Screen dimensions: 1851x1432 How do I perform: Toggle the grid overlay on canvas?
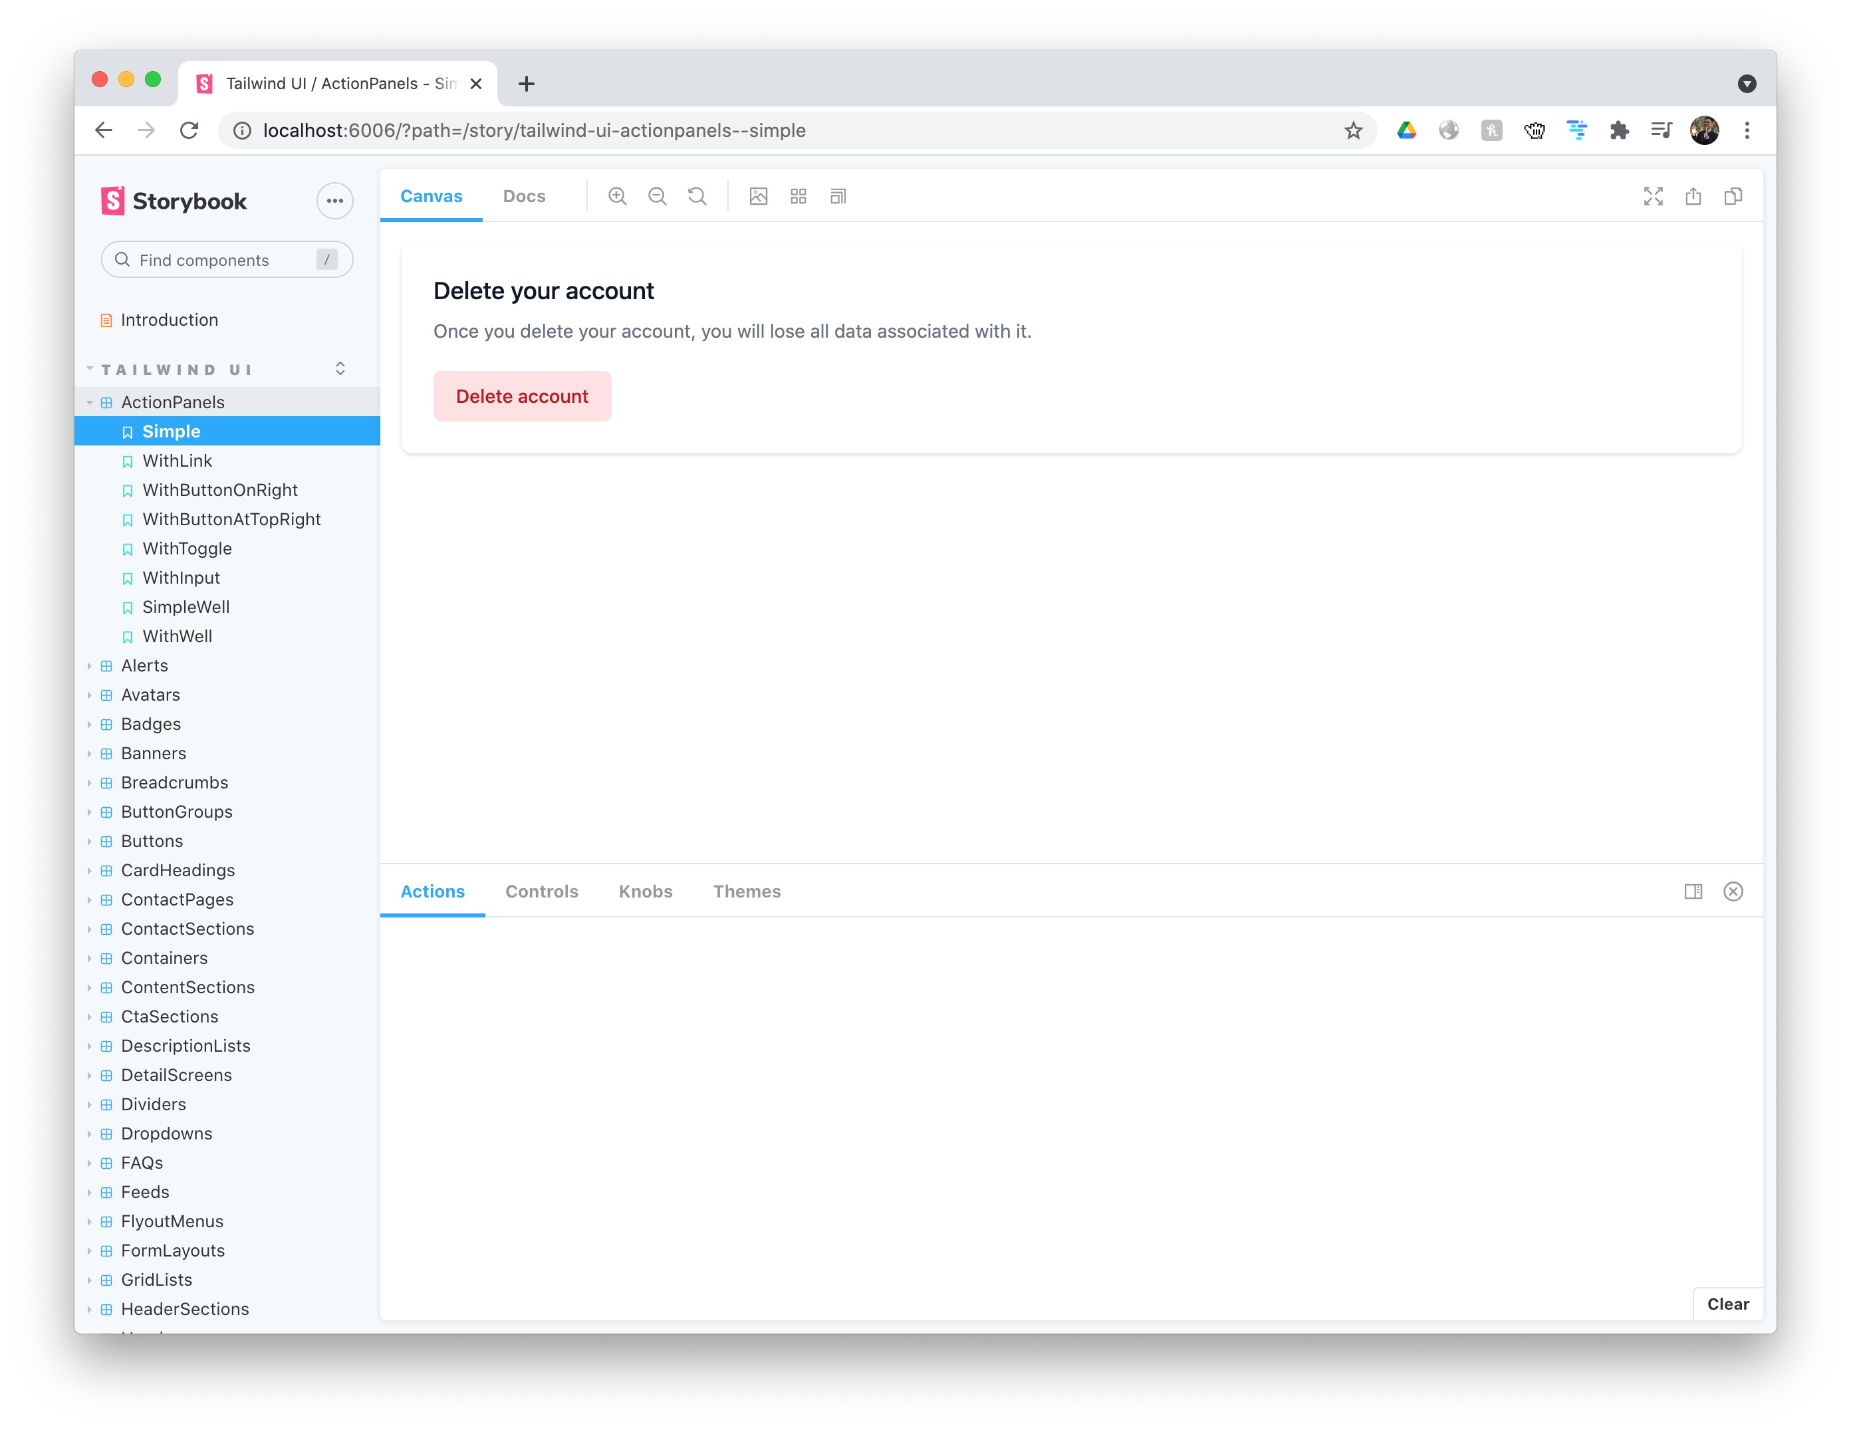click(798, 197)
